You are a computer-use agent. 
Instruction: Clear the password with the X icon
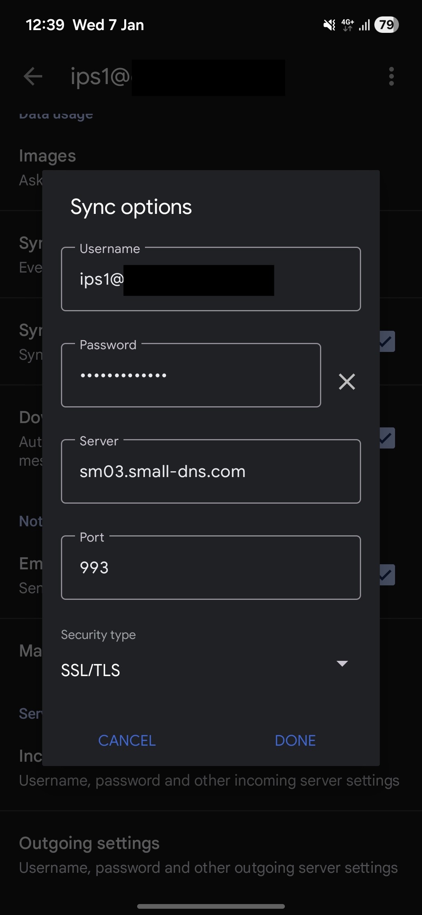(x=347, y=382)
